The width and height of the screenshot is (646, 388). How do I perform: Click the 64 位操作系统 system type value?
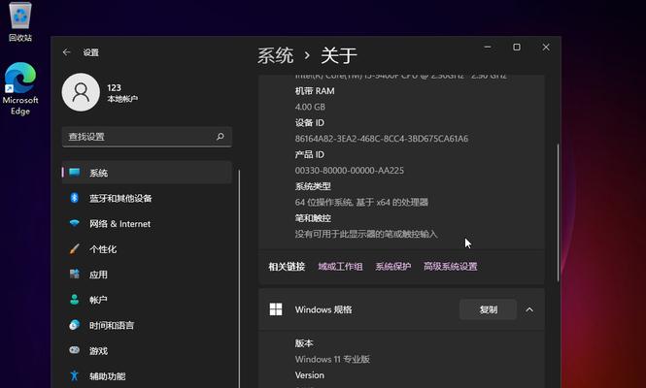(361, 202)
